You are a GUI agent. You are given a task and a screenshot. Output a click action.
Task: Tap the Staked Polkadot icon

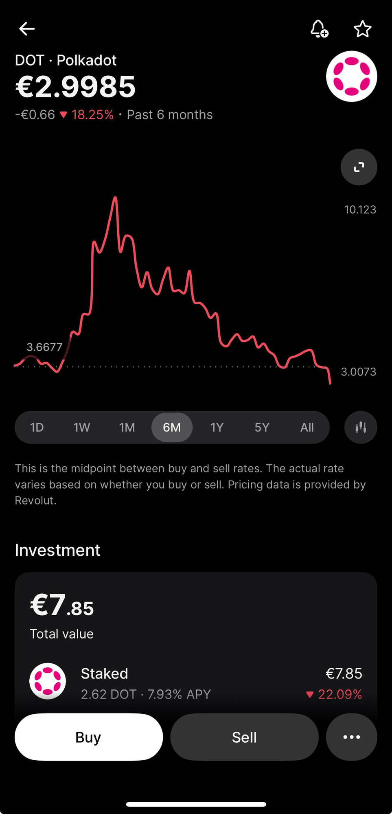pos(48,681)
